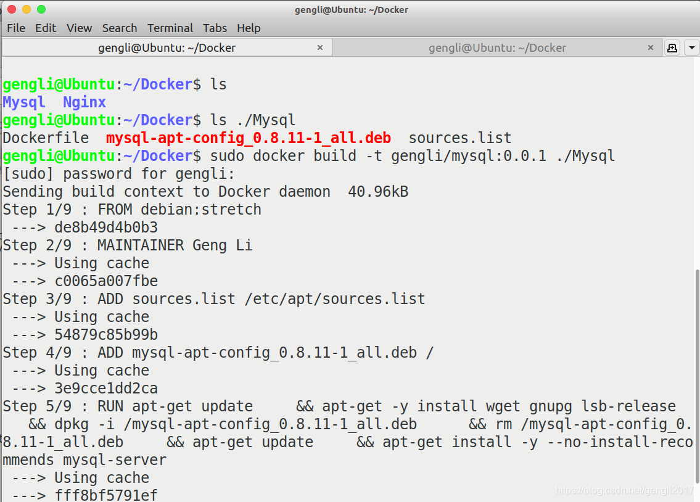Click the new tab icon
The height and width of the screenshot is (502, 700).
(x=672, y=47)
